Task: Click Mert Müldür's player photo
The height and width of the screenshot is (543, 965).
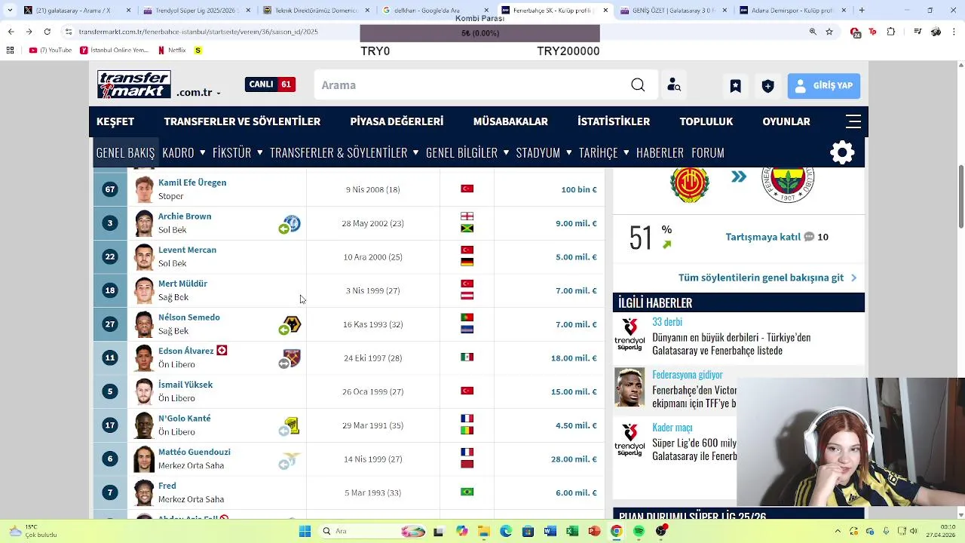Action: point(144,290)
